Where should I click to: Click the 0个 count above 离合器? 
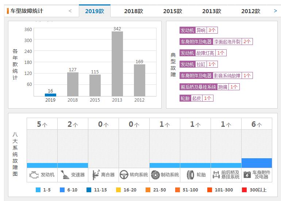(x=103, y=124)
